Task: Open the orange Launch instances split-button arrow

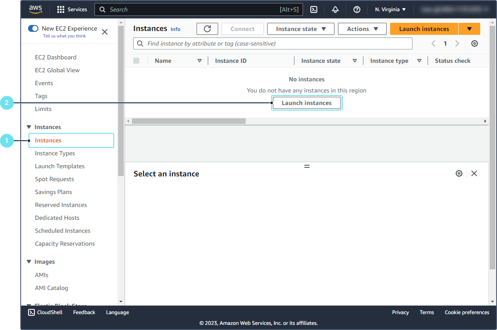Action: (469, 29)
